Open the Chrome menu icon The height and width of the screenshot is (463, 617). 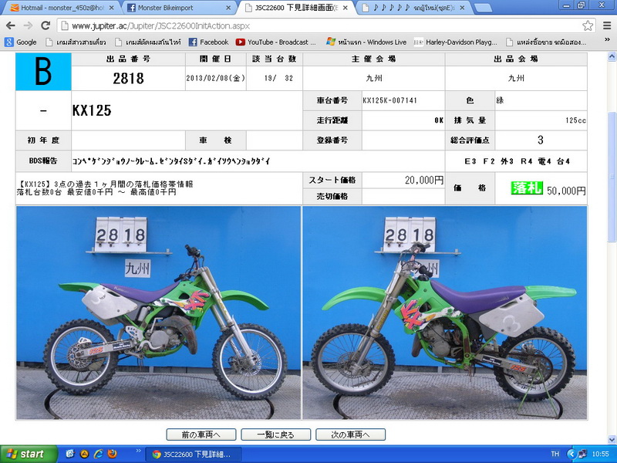coord(607,26)
